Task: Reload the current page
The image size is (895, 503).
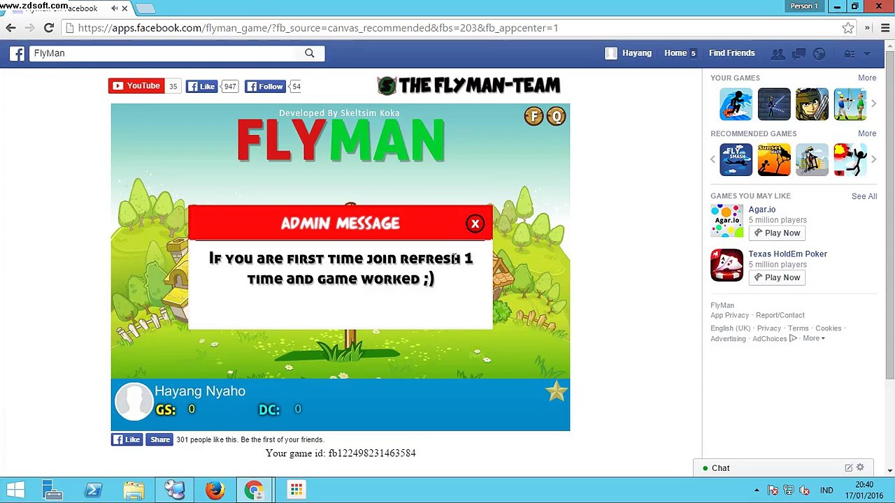Action: click(x=49, y=28)
